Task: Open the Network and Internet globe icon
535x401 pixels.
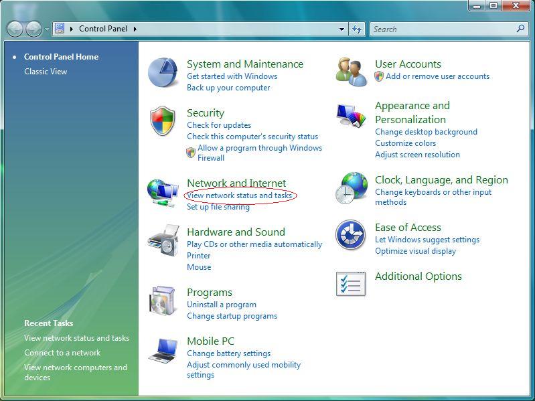Action: point(163,192)
